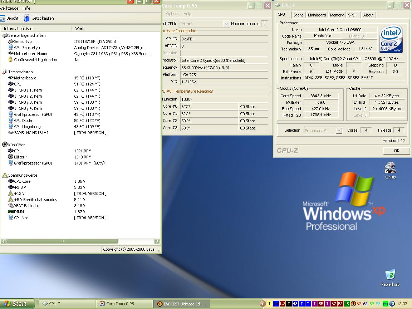Click the GPU Vcc row icon
412x309 pixels.
pyautogui.click(x=10, y=217)
